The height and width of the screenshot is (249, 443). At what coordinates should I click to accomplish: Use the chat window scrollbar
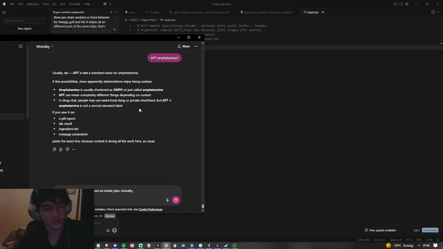[203, 206]
